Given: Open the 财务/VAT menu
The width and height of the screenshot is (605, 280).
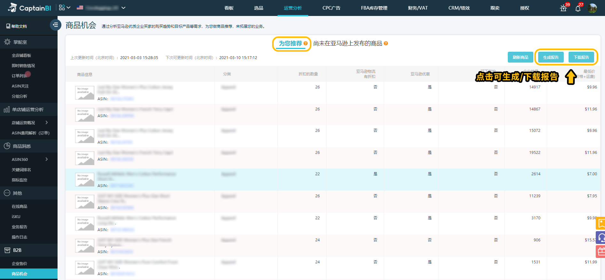Looking at the screenshot, I should pos(418,8).
